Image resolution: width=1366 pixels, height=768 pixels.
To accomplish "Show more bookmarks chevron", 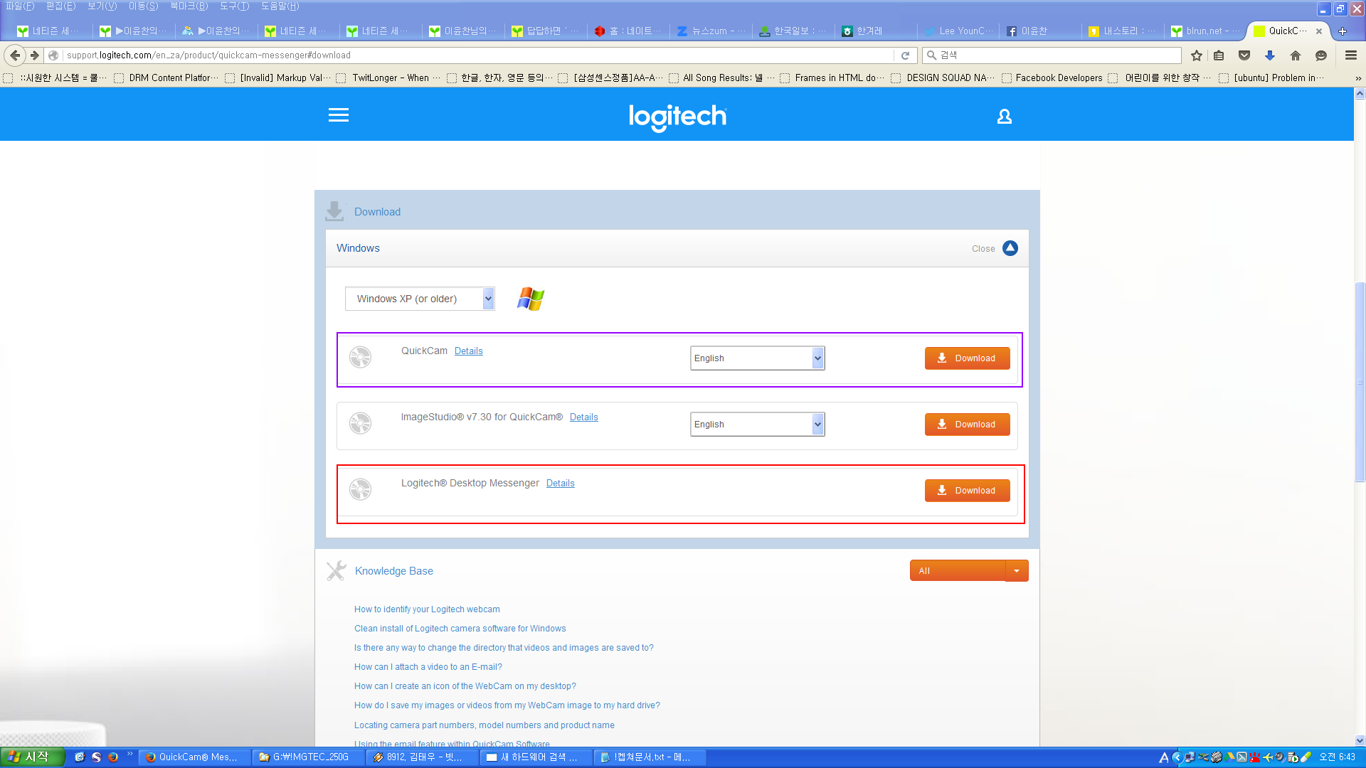I will [1357, 78].
